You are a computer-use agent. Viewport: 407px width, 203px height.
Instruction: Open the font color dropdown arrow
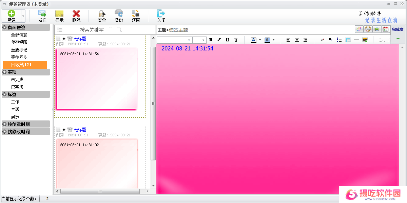click(260, 40)
